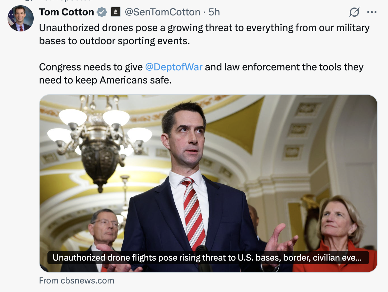This screenshot has width=388, height=292.
Task: Open the CBS News article preview image
Action: pos(208,183)
